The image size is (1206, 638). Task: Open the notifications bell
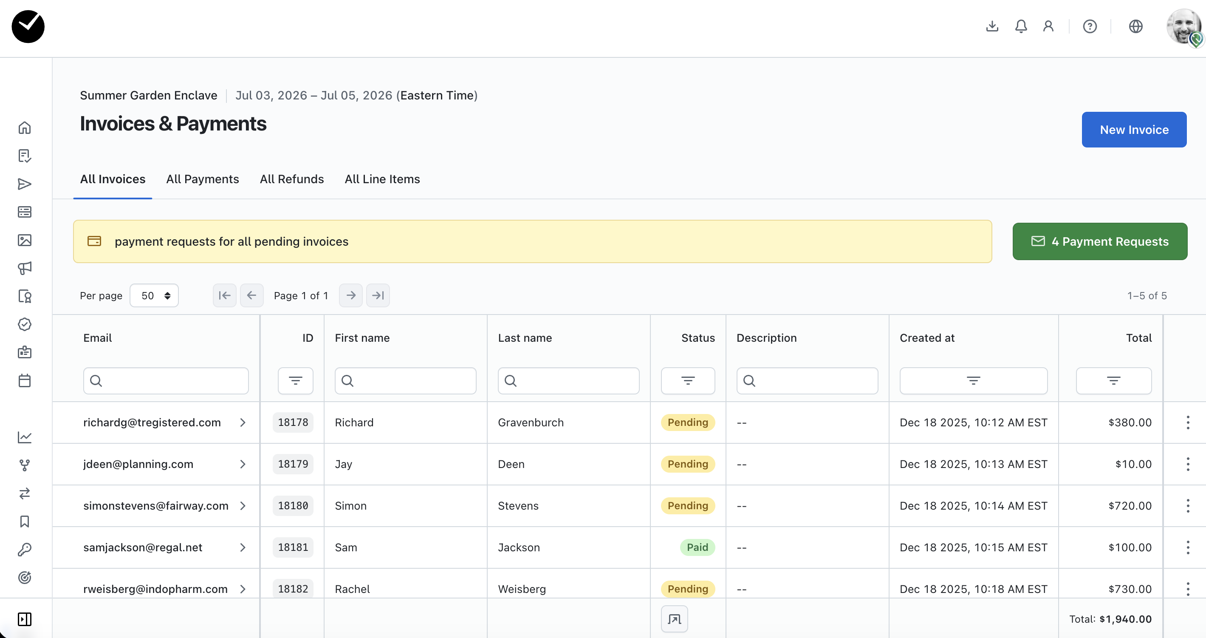point(1021,26)
